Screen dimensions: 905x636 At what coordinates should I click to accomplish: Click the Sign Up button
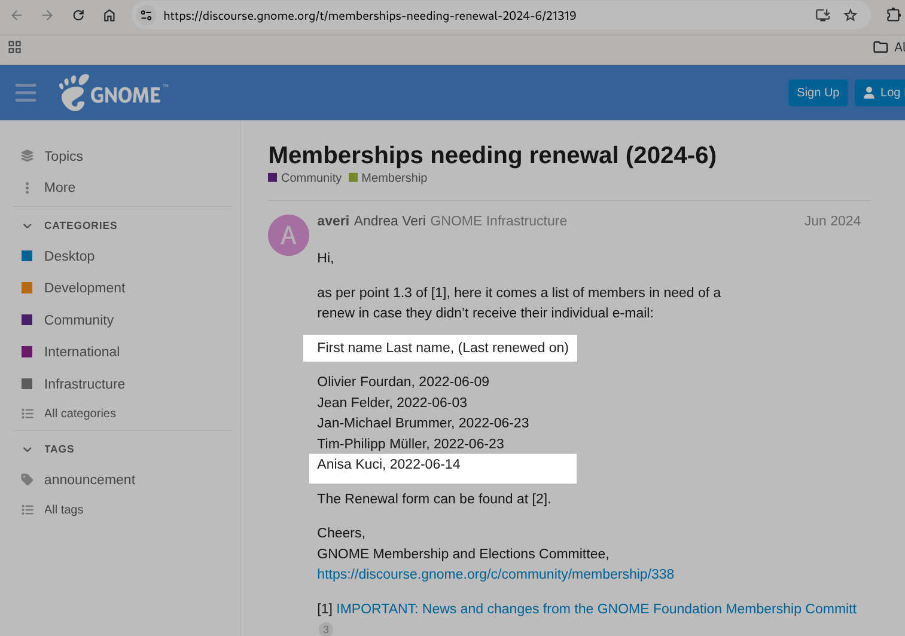[818, 93]
